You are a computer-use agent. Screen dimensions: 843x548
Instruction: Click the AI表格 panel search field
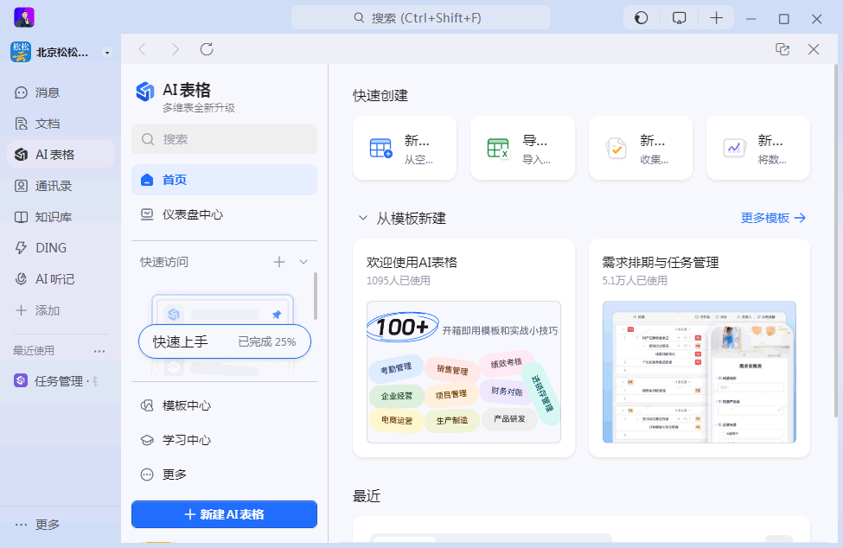tap(224, 139)
